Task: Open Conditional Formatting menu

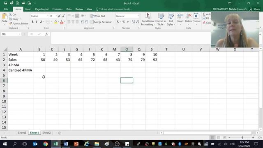Action: click(148, 19)
